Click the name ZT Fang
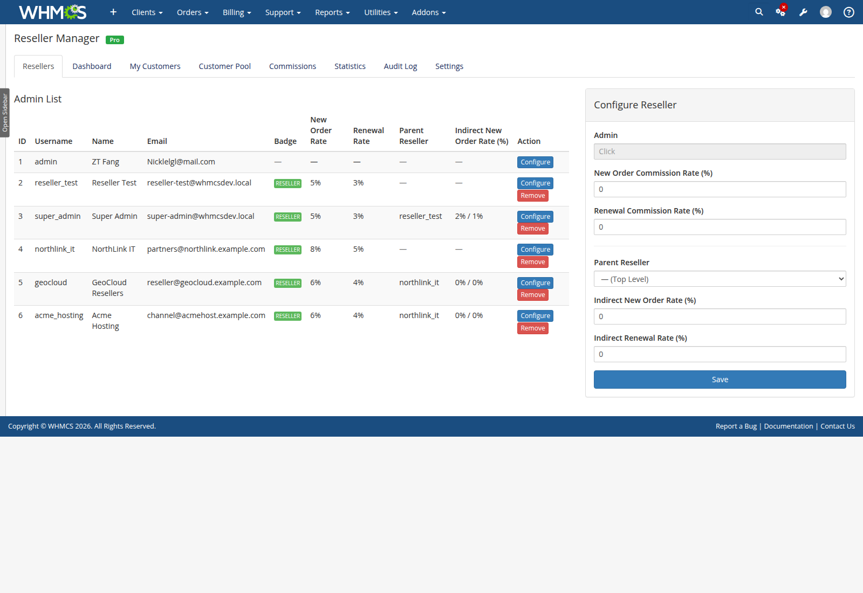The width and height of the screenshot is (863, 593). click(105, 162)
